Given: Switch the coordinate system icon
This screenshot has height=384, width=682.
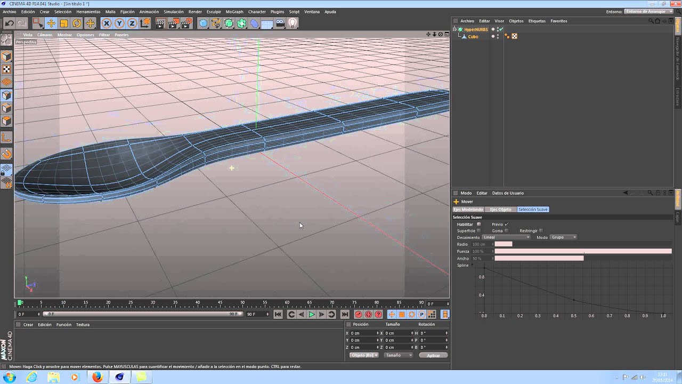Looking at the screenshot, I should pyautogui.click(x=145, y=23).
